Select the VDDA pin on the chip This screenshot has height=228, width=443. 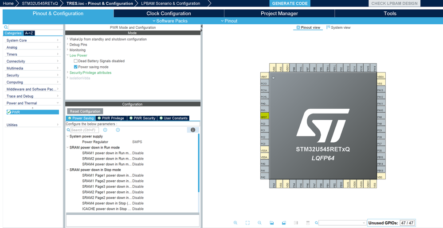click(x=264, y=157)
